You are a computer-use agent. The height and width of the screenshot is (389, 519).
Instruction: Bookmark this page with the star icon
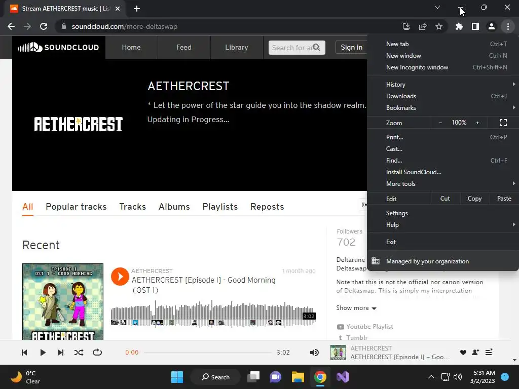439,26
